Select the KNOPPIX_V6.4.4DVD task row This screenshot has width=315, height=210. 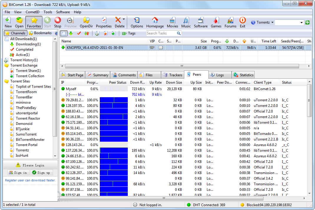(x=185, y=48)
